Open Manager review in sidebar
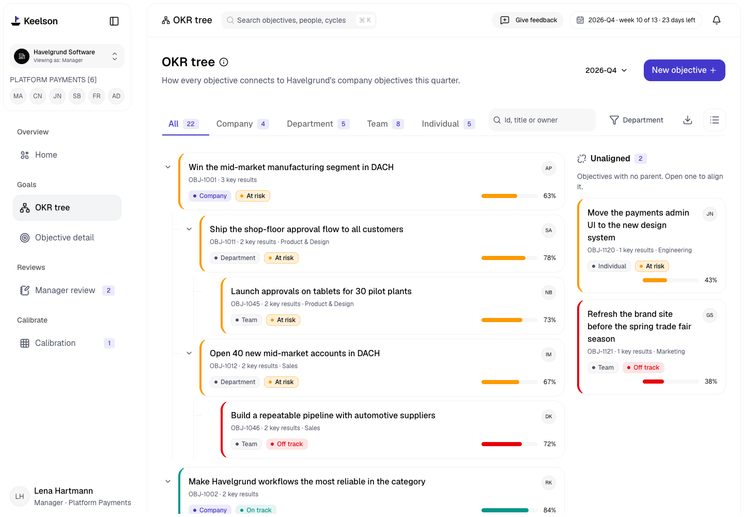 point(67,291)
